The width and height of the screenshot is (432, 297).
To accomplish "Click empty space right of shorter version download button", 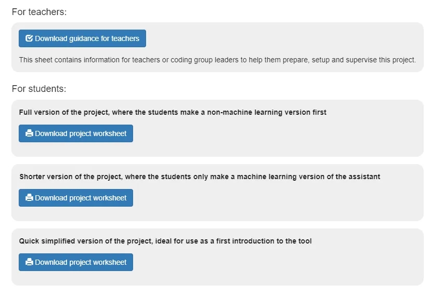I will 276,198.
